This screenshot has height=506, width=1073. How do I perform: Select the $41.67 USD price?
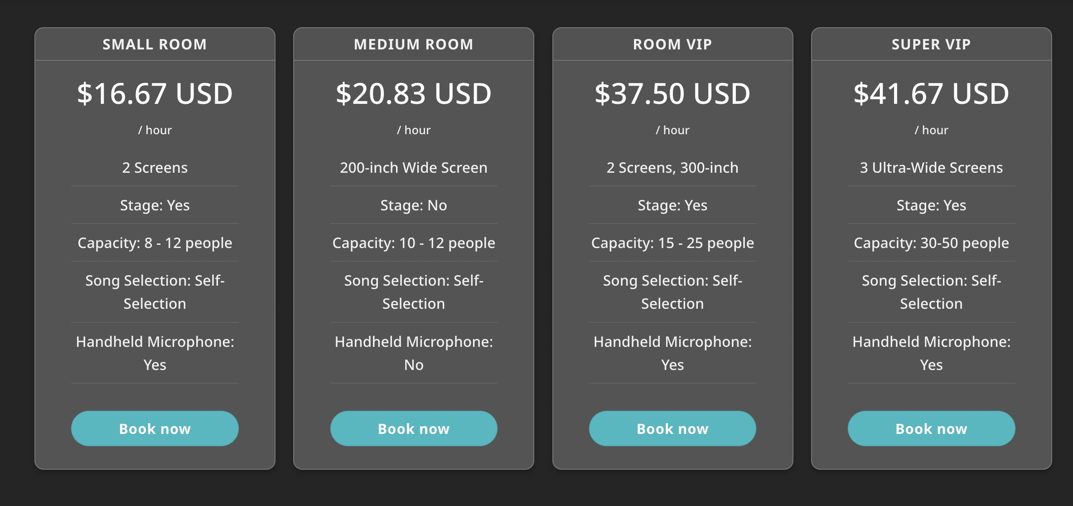[x=931, y=94]
